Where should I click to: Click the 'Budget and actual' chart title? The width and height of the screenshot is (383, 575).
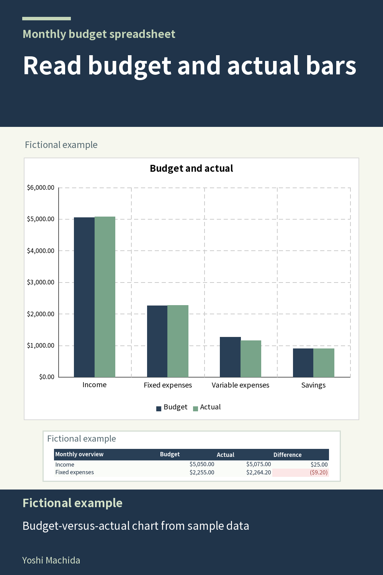(x=191, y=168)
